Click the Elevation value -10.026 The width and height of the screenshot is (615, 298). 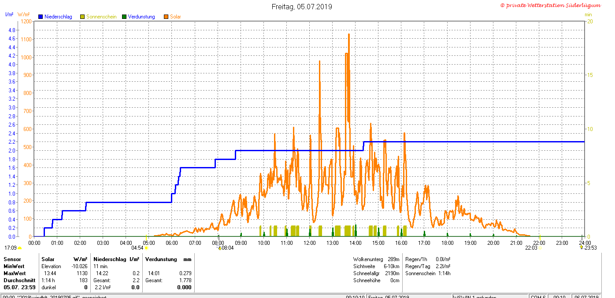point(79,266)
